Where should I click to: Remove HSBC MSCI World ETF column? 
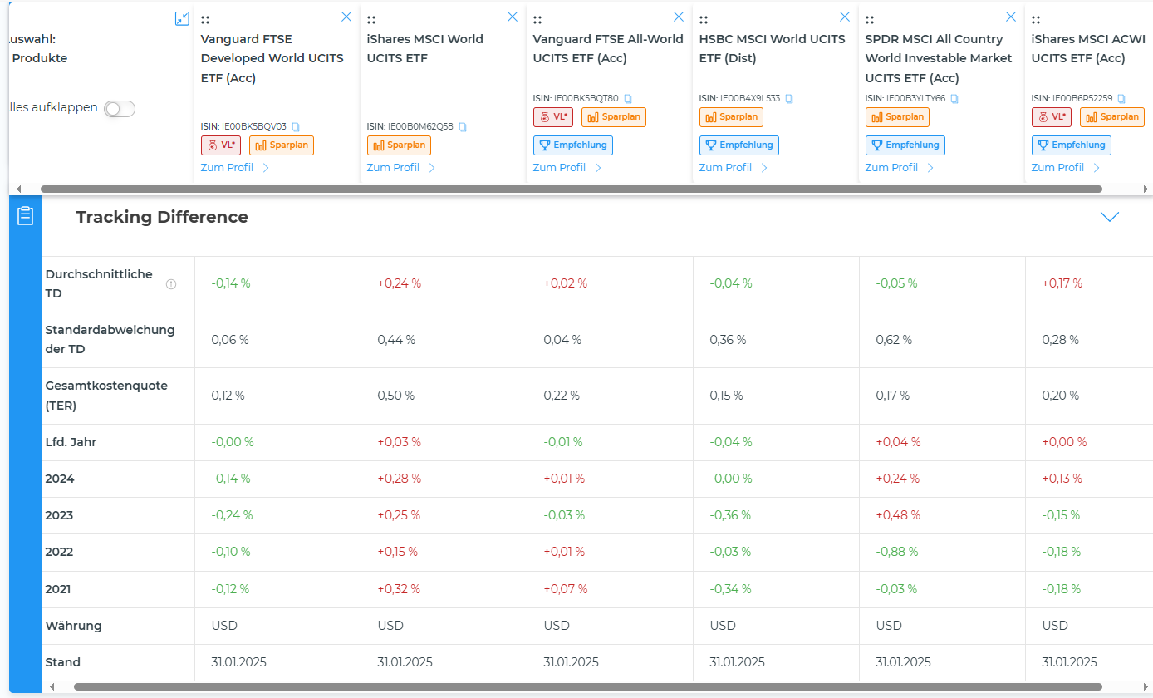coord(845,17)
